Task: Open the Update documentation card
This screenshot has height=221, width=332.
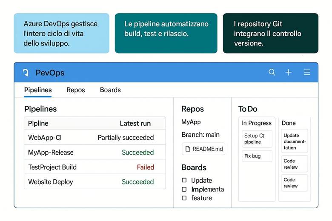Action: pyautogui.click(x=295, y=142)
